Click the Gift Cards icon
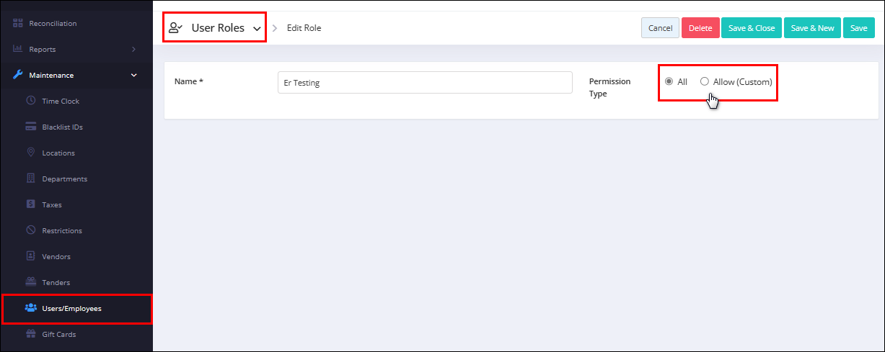885x352 pixels. tap(31, 334)
